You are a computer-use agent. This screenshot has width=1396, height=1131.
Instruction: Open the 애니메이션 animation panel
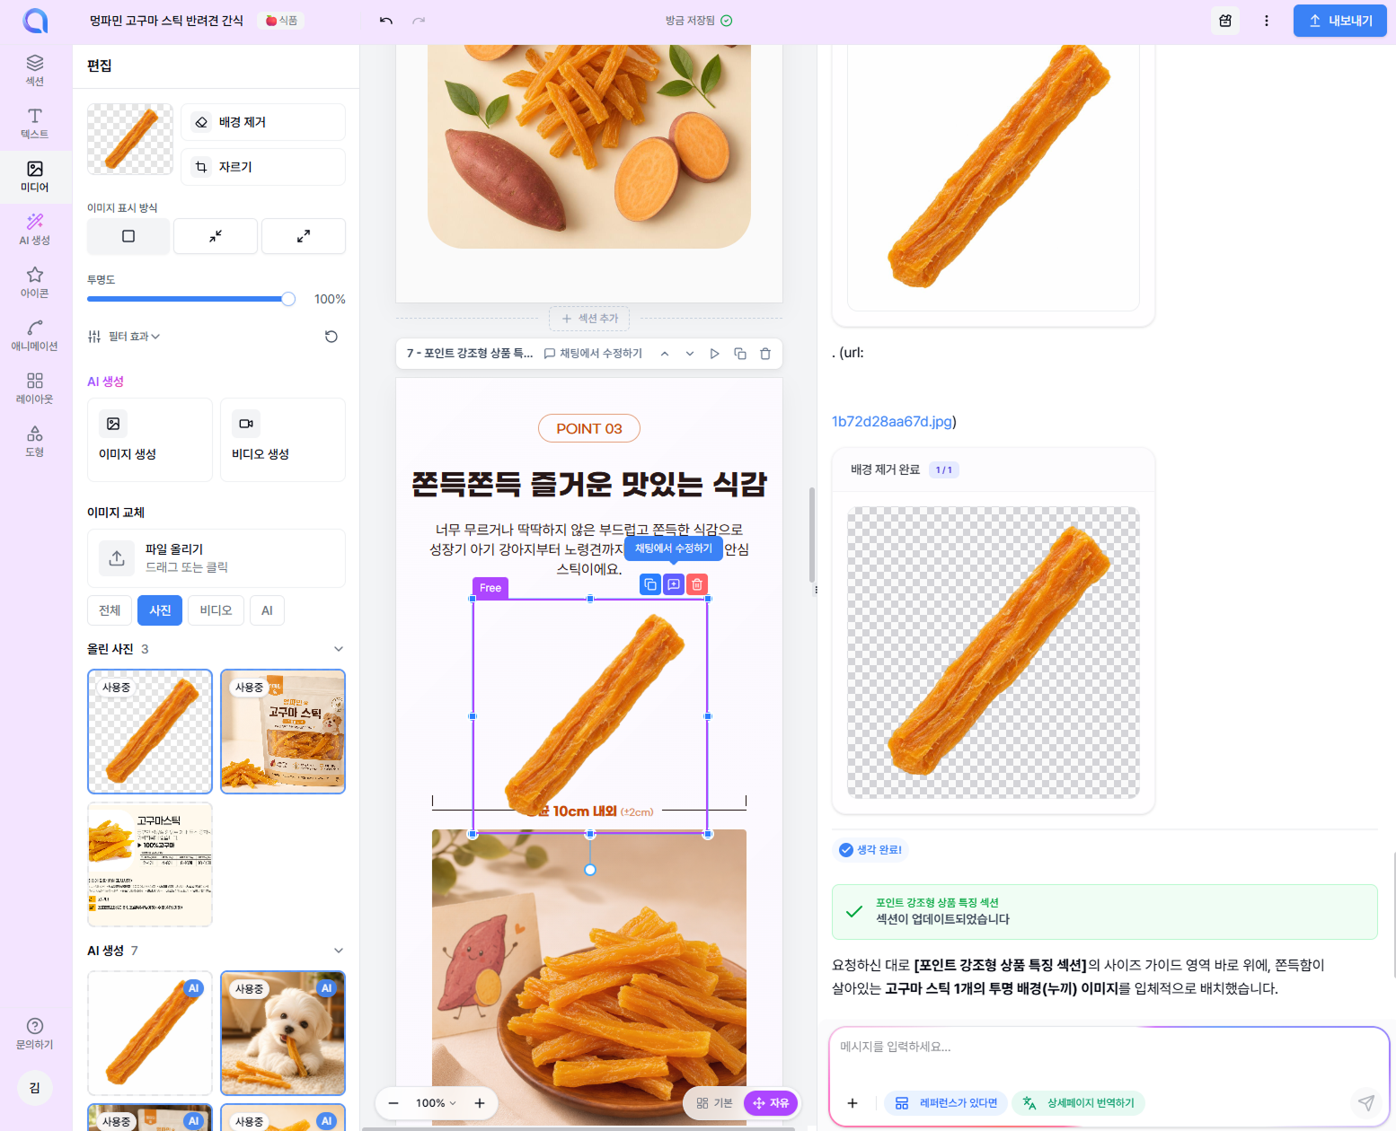click(x=34, y=335)
